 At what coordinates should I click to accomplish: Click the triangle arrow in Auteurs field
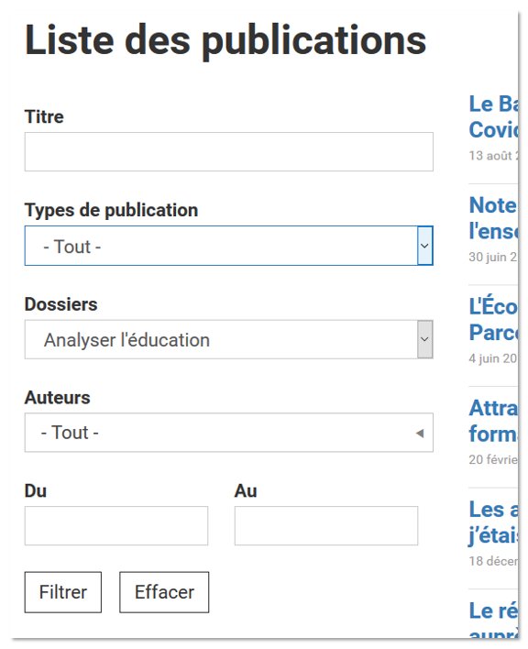coord(420,434)
